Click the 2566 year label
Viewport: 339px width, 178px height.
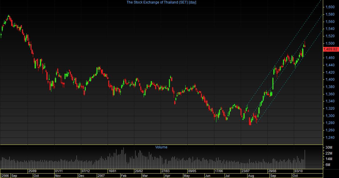[x=5, y=176]
